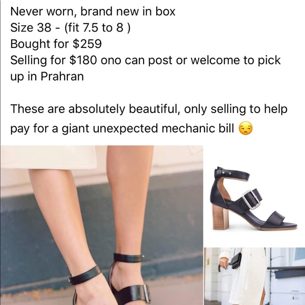Click the silver buckle on product sandal

click(252, 200)
